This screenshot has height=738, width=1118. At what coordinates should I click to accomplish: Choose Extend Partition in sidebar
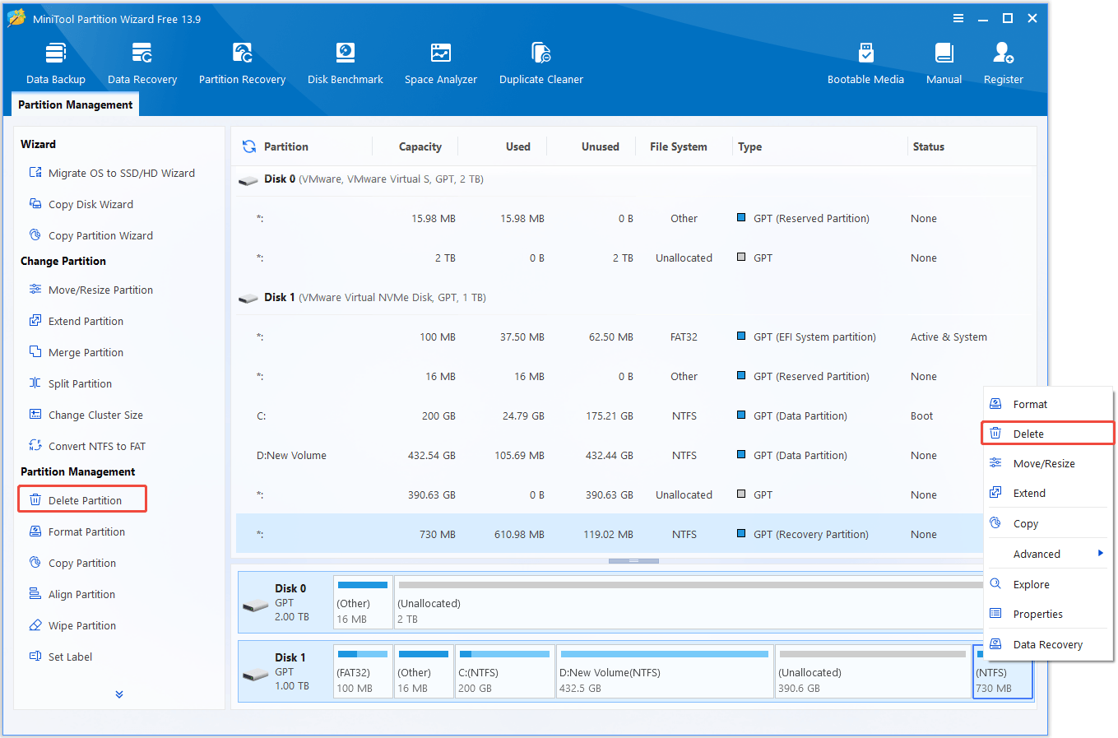click(77, 321)
